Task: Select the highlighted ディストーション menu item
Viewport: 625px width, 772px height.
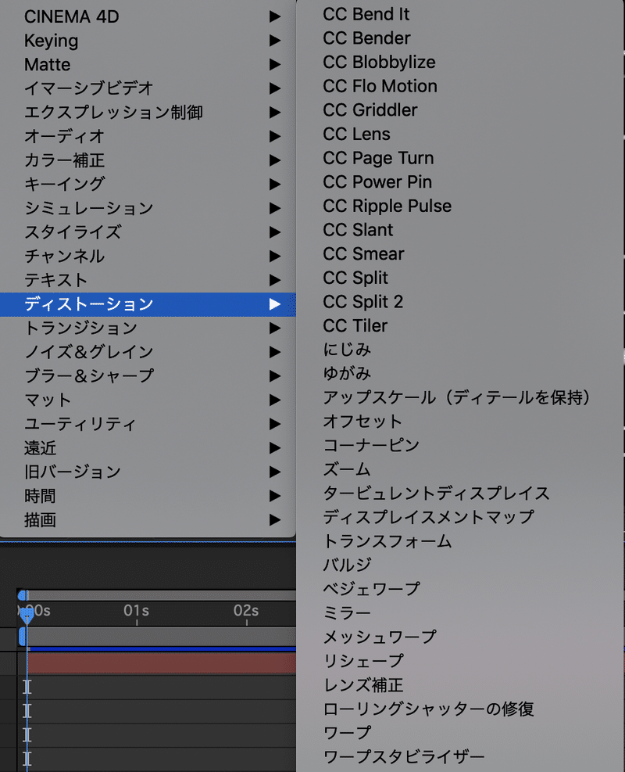Action: tap(148, 304)
